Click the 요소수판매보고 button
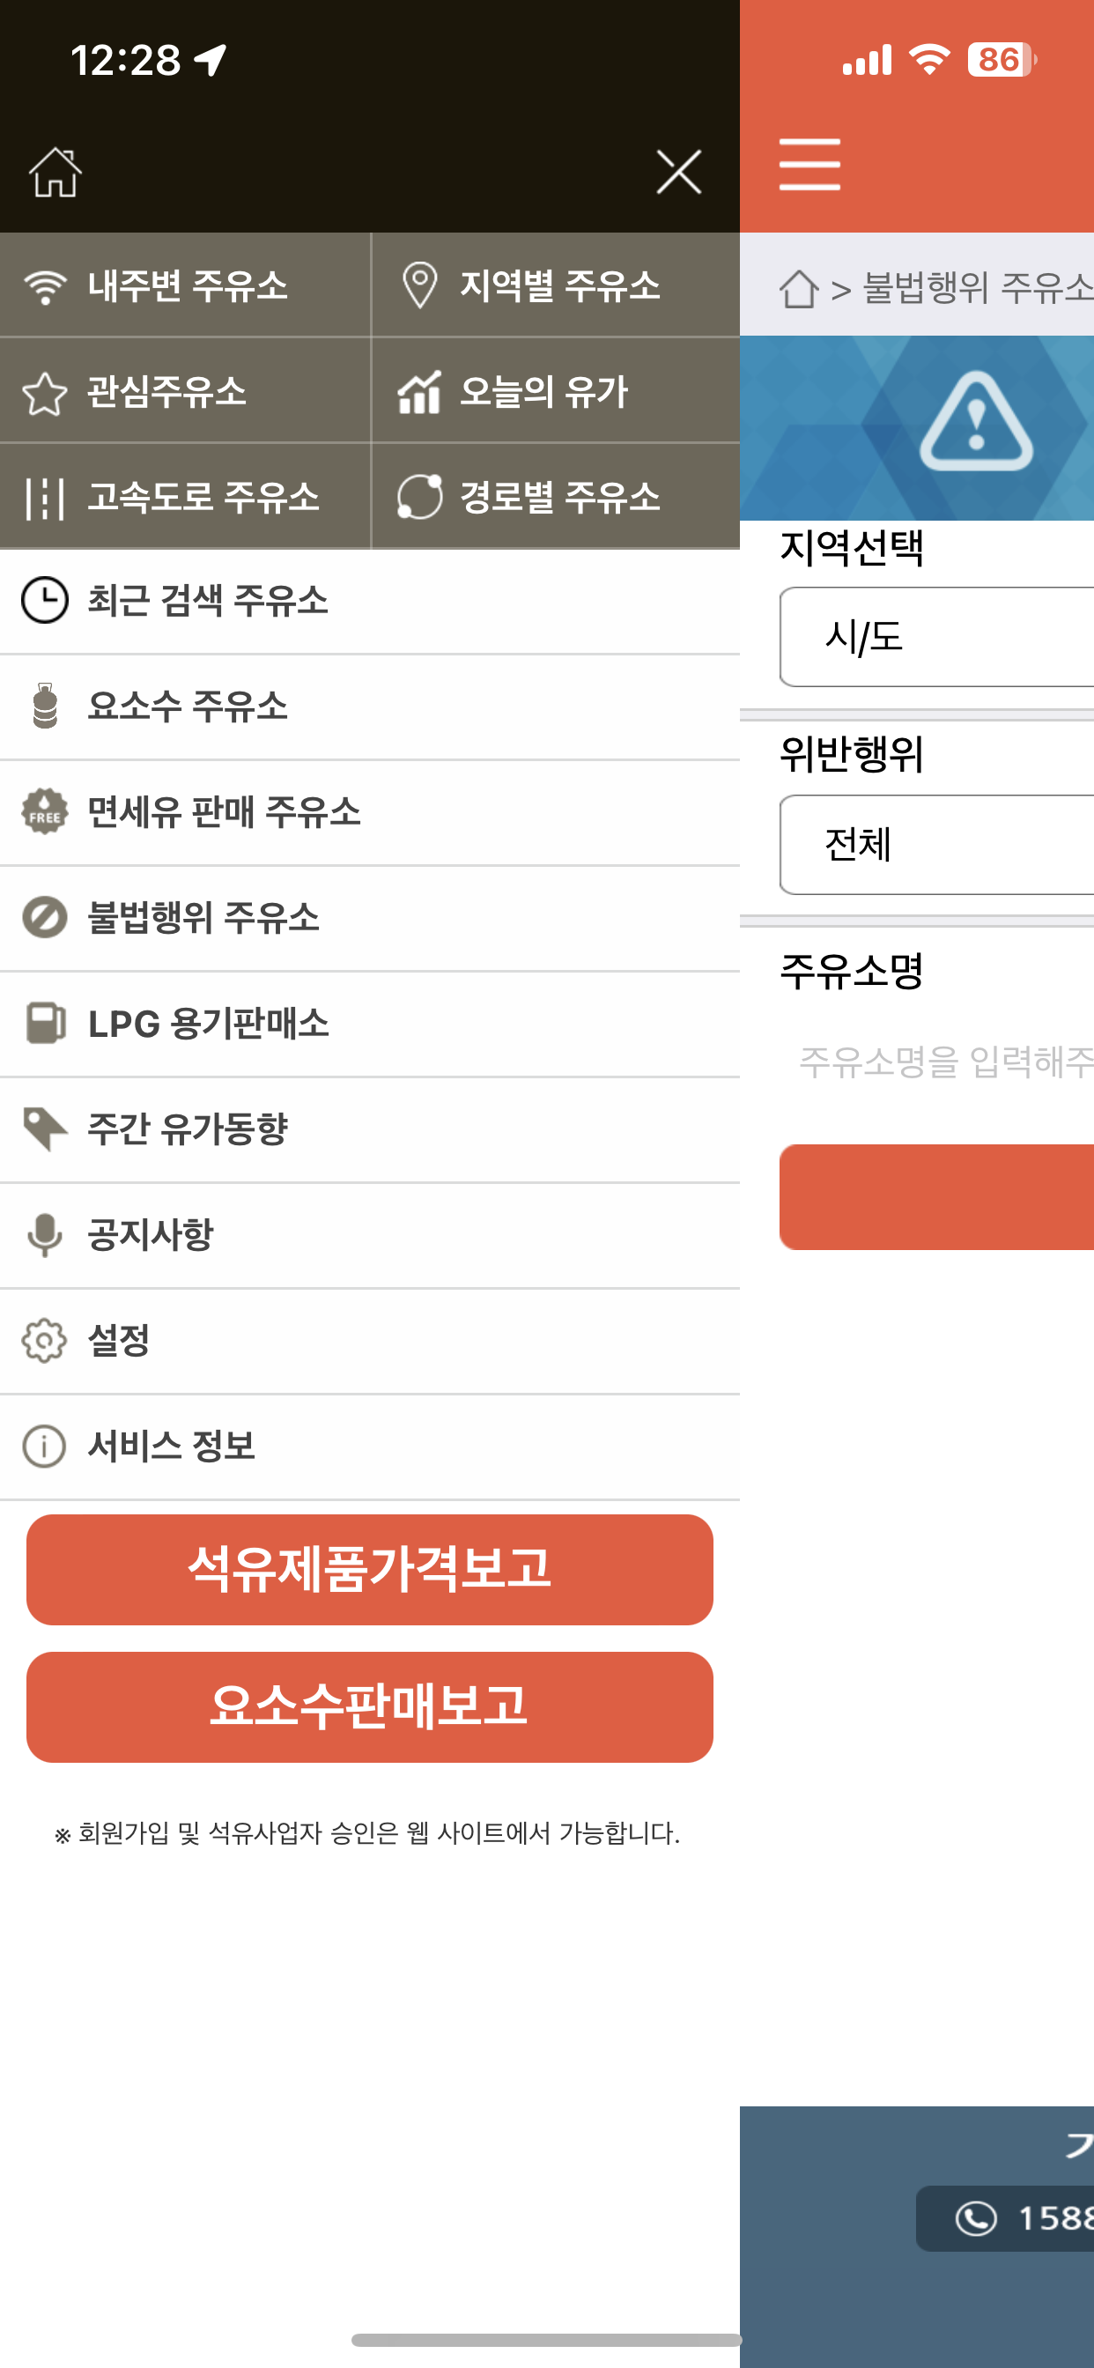This screenshot has width=1094, height=2368. pos(370,1707)
